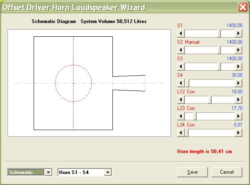250x185 pixels.
Task: Click the L23 value 17,70
Action: [237, 108]
